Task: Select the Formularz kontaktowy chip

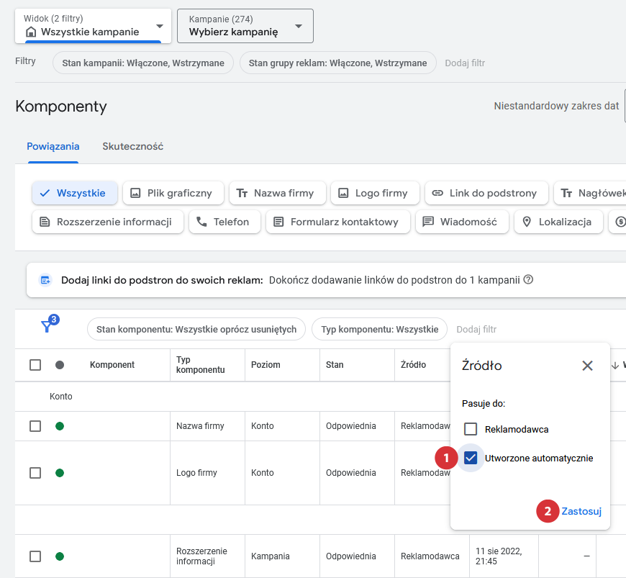Action: click(338, 222)
